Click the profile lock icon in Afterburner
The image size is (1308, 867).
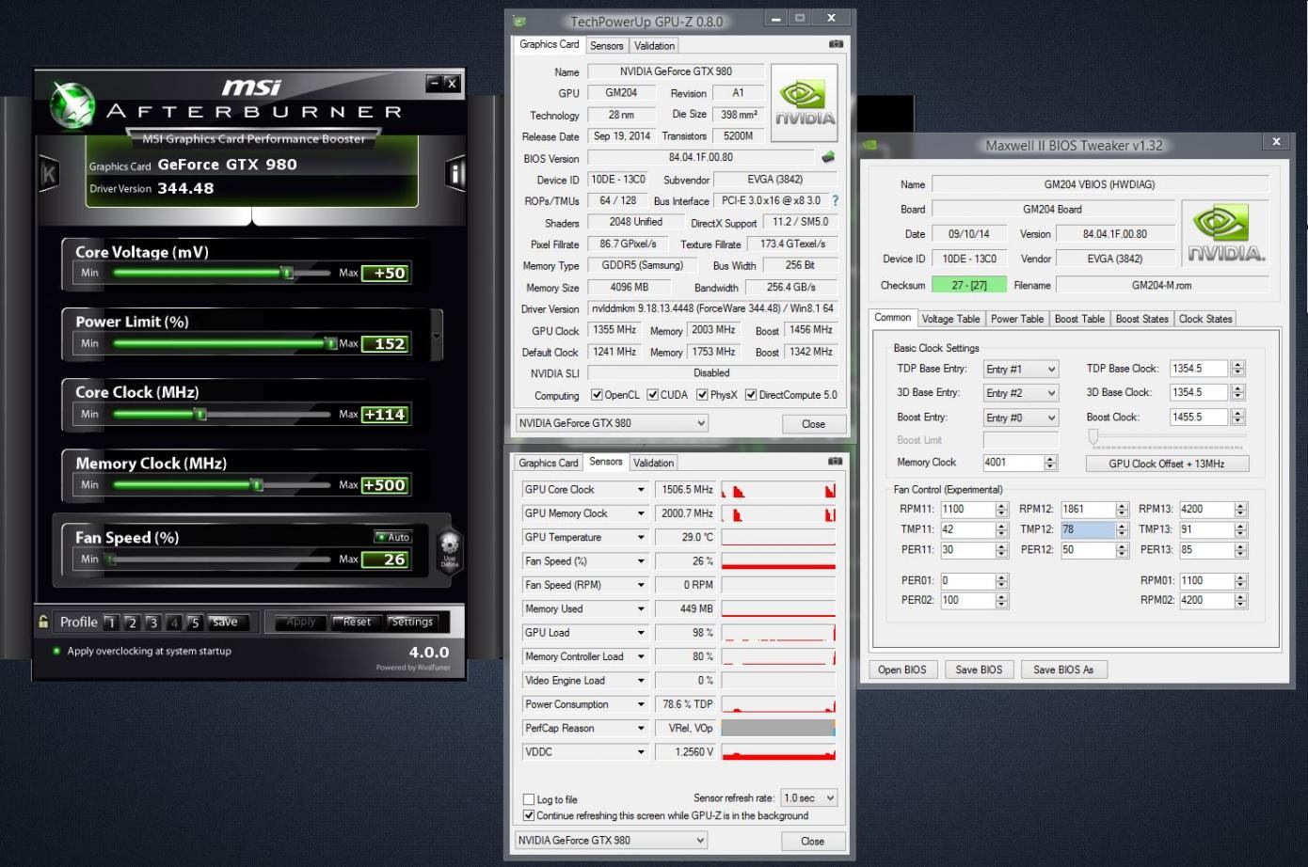[43, 622]
